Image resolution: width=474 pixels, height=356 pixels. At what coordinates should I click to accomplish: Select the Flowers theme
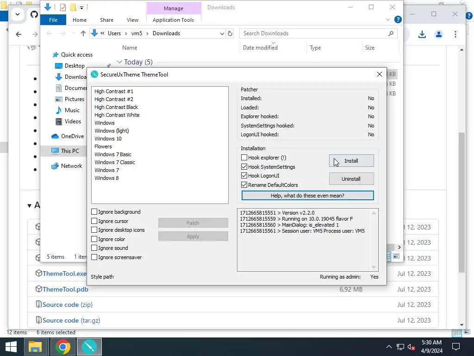[x=103, y=146]
